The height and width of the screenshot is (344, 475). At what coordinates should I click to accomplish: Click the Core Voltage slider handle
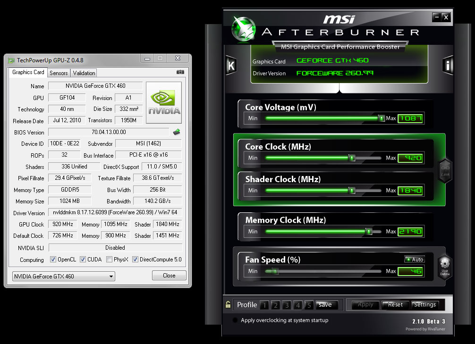(382, 118)
